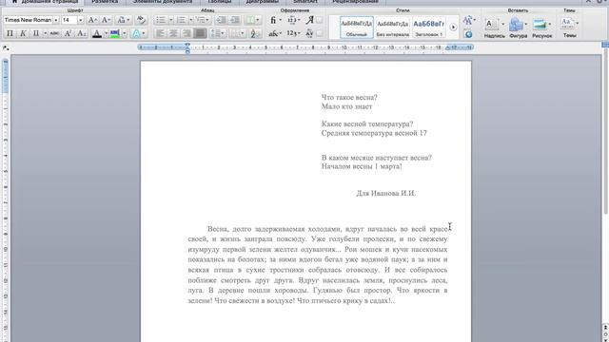Image resolution: width=609 pixels, height=342 pixels.
Task: Decrease font size with A▼ button
Action: click(106, 20)
